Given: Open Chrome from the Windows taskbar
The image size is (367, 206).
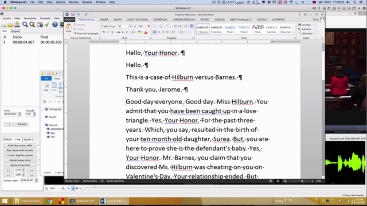Looking at the screenshot, I should coord(49,201).
